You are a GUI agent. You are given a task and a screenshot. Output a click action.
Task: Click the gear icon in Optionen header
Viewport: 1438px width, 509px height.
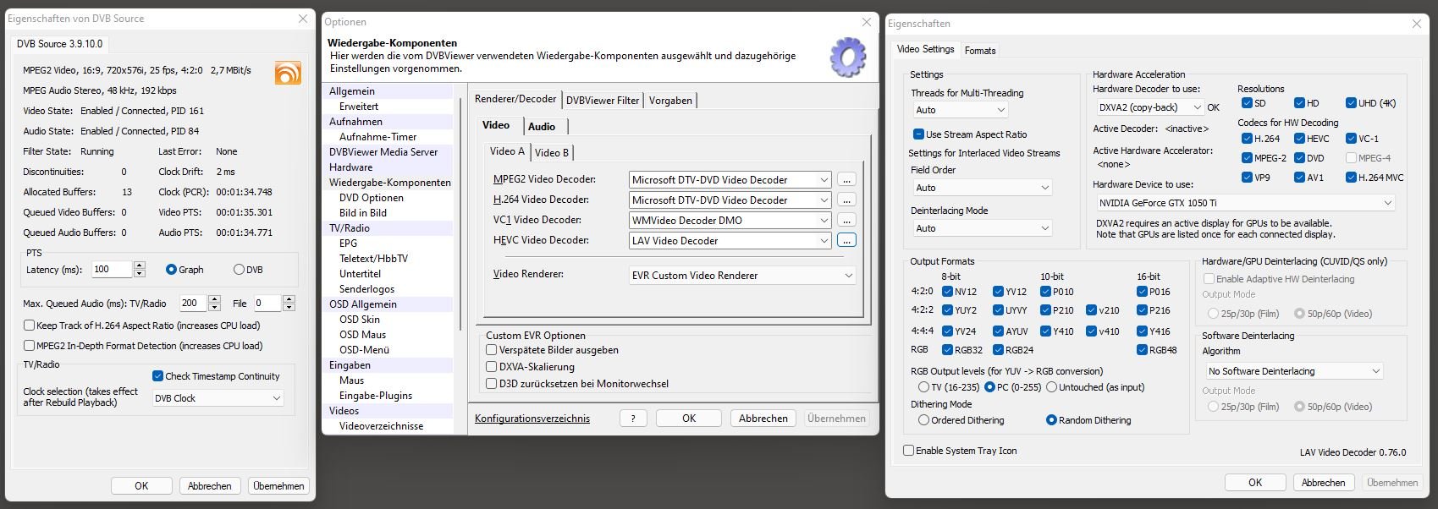pyautogui.click(x=847, y=58)
